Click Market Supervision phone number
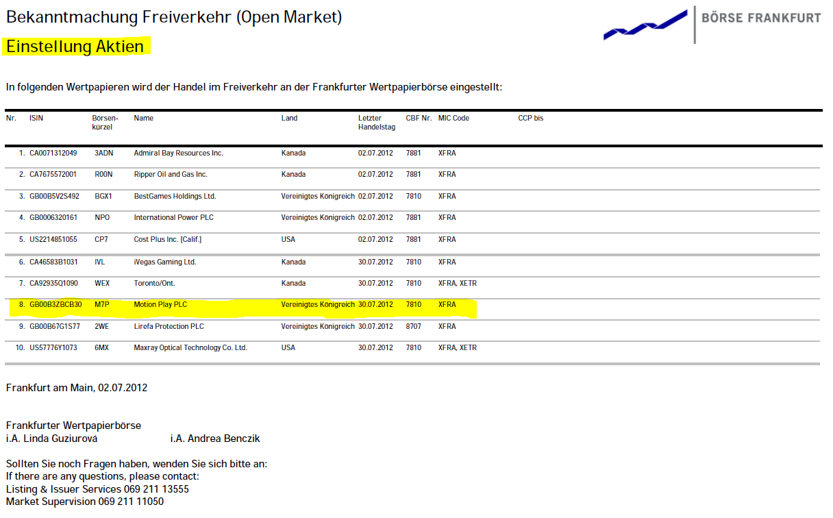The image size is (833, 518). click(131, 502)
